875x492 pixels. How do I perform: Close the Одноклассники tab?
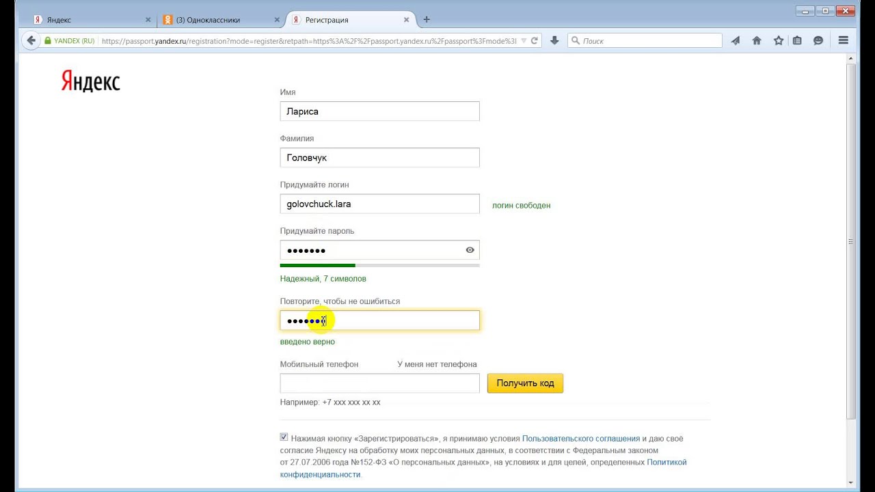(277, 20)
